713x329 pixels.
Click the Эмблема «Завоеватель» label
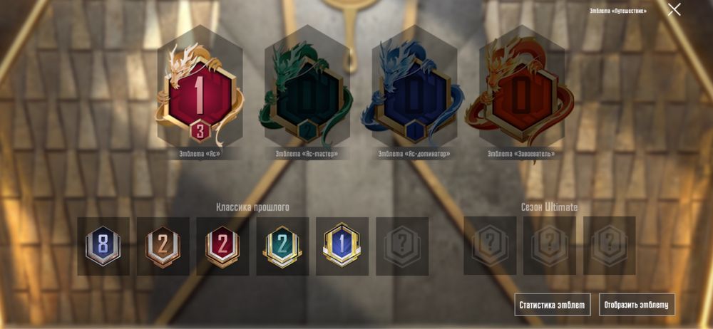(x=521, y=154)
